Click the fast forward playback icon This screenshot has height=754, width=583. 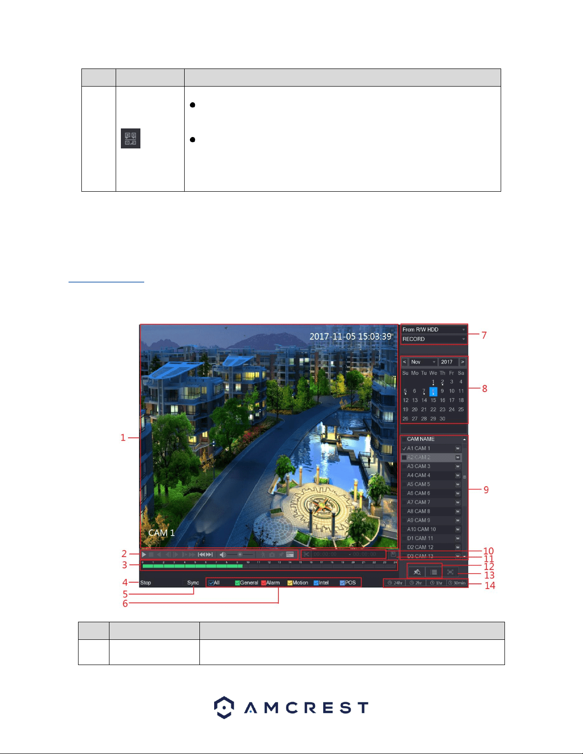pos(192,555)
